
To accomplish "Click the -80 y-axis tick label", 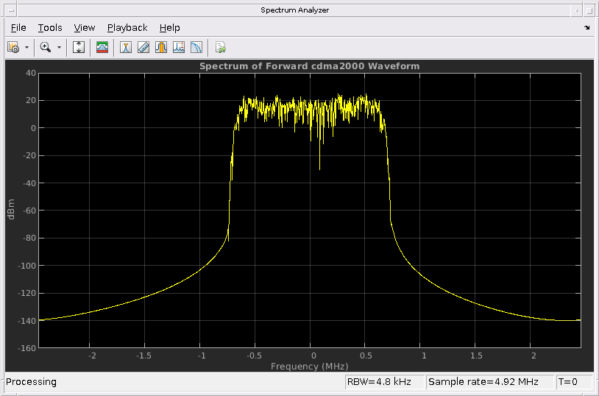I will [x=28, y=238].
